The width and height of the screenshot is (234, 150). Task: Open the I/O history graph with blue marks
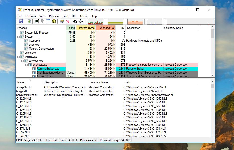155,22
